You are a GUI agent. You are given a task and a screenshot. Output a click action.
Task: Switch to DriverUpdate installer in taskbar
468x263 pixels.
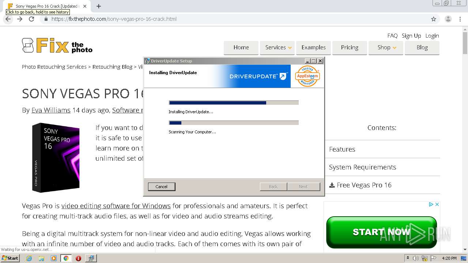[x=91, y=258]
